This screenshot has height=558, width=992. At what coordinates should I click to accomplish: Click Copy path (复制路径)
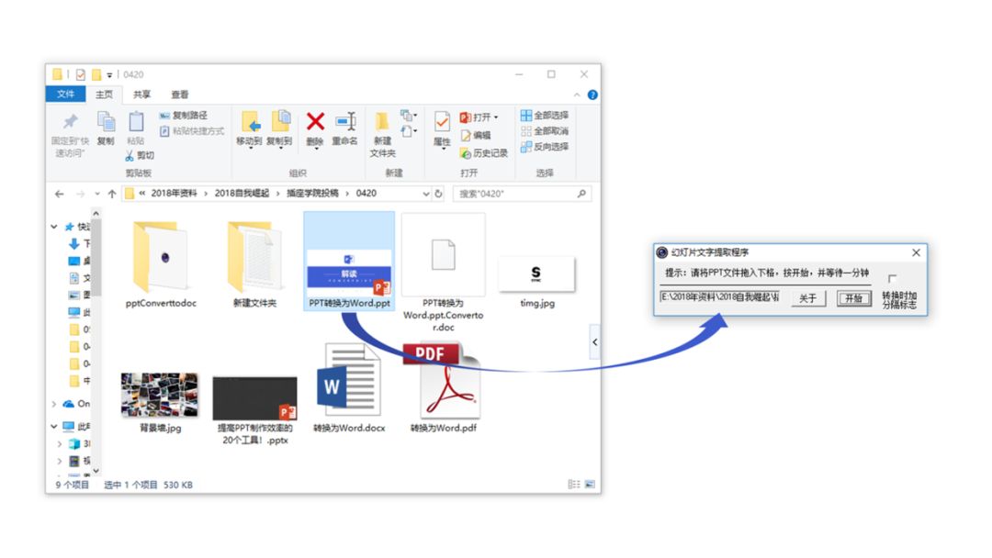pos(184,115)
